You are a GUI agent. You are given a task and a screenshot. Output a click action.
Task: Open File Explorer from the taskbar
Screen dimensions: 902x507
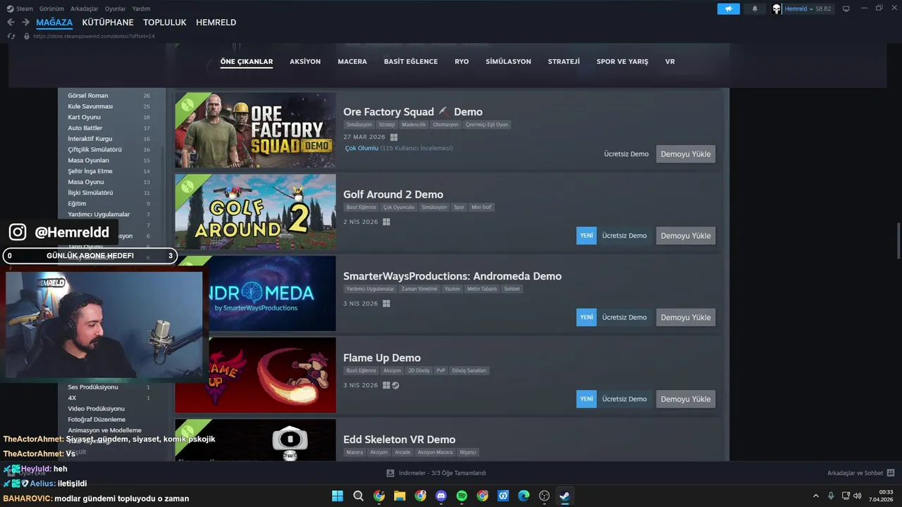coord(400,496)
